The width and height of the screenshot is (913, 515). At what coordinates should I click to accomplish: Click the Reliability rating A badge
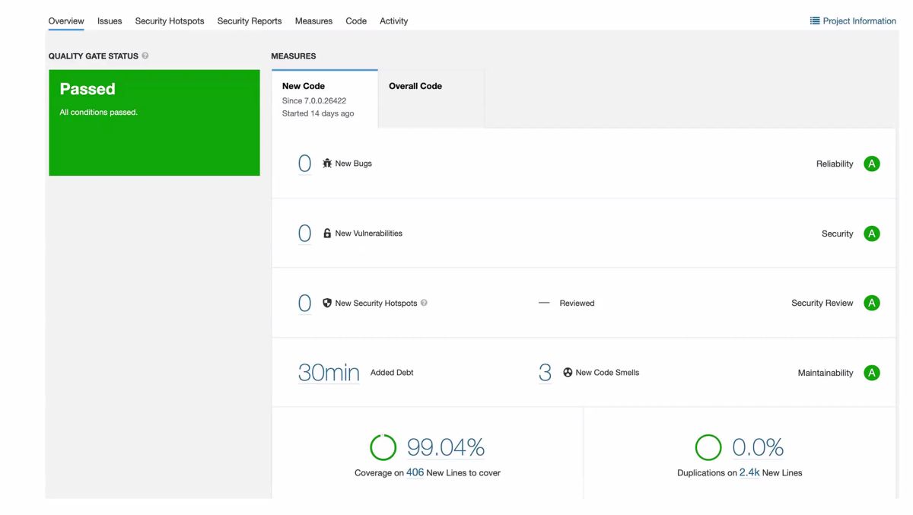point(872,164)
